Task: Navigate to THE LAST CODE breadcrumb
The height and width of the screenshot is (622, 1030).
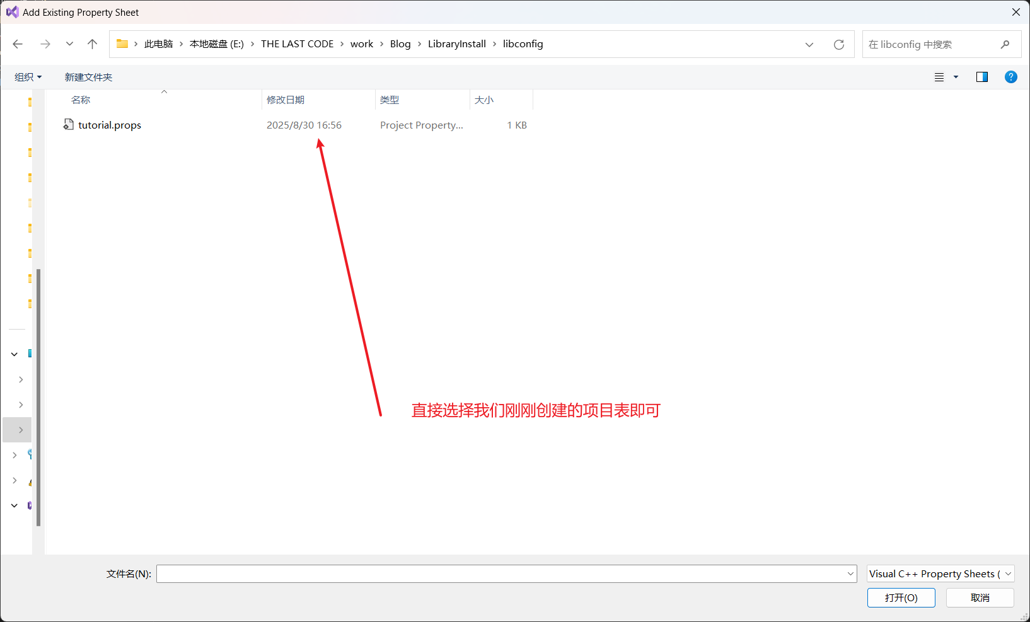Action: (298, 44)
